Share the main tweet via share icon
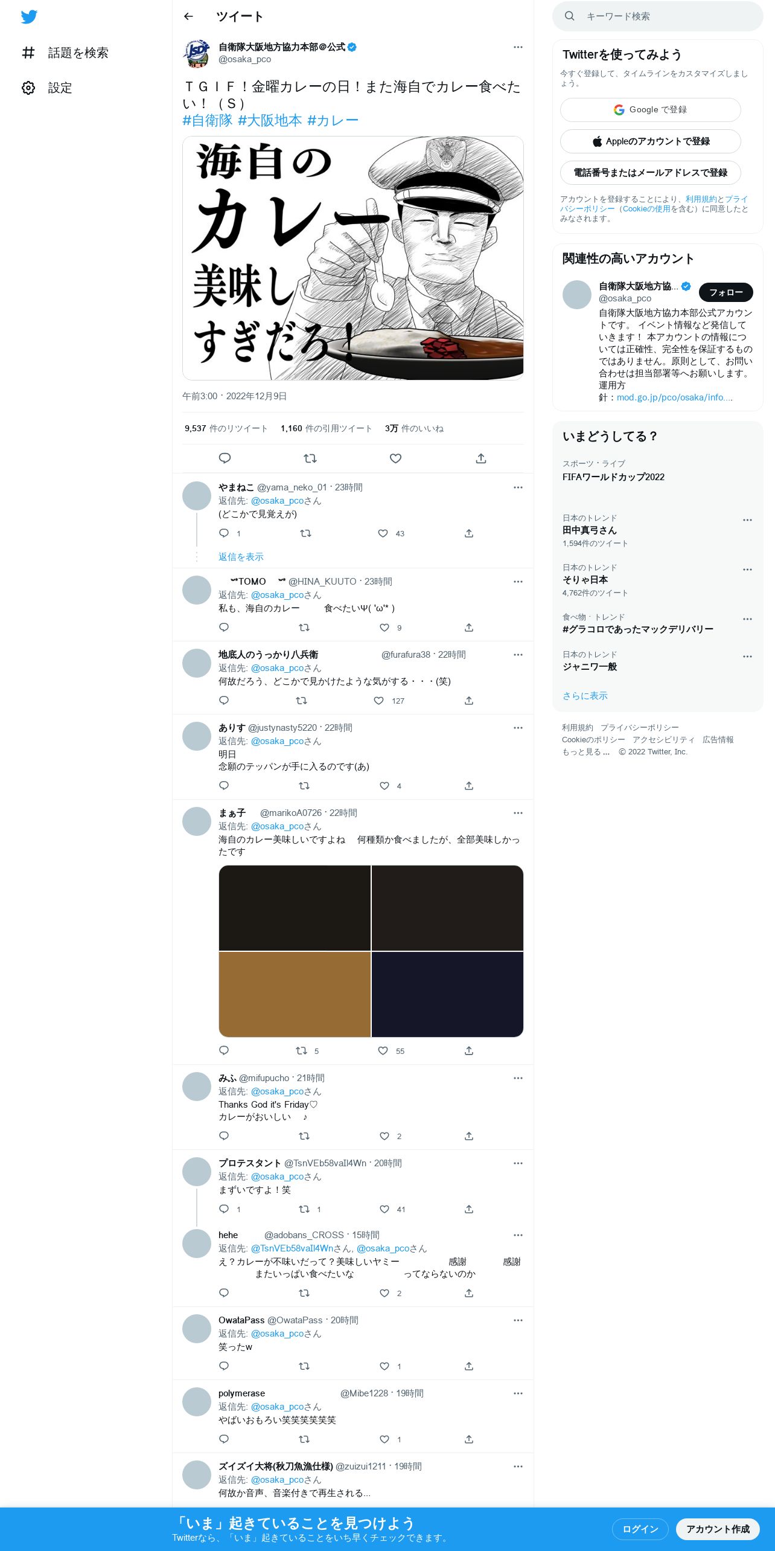Screen dimensions: 775x1551 pyautogui.click(x=481, y=458)
